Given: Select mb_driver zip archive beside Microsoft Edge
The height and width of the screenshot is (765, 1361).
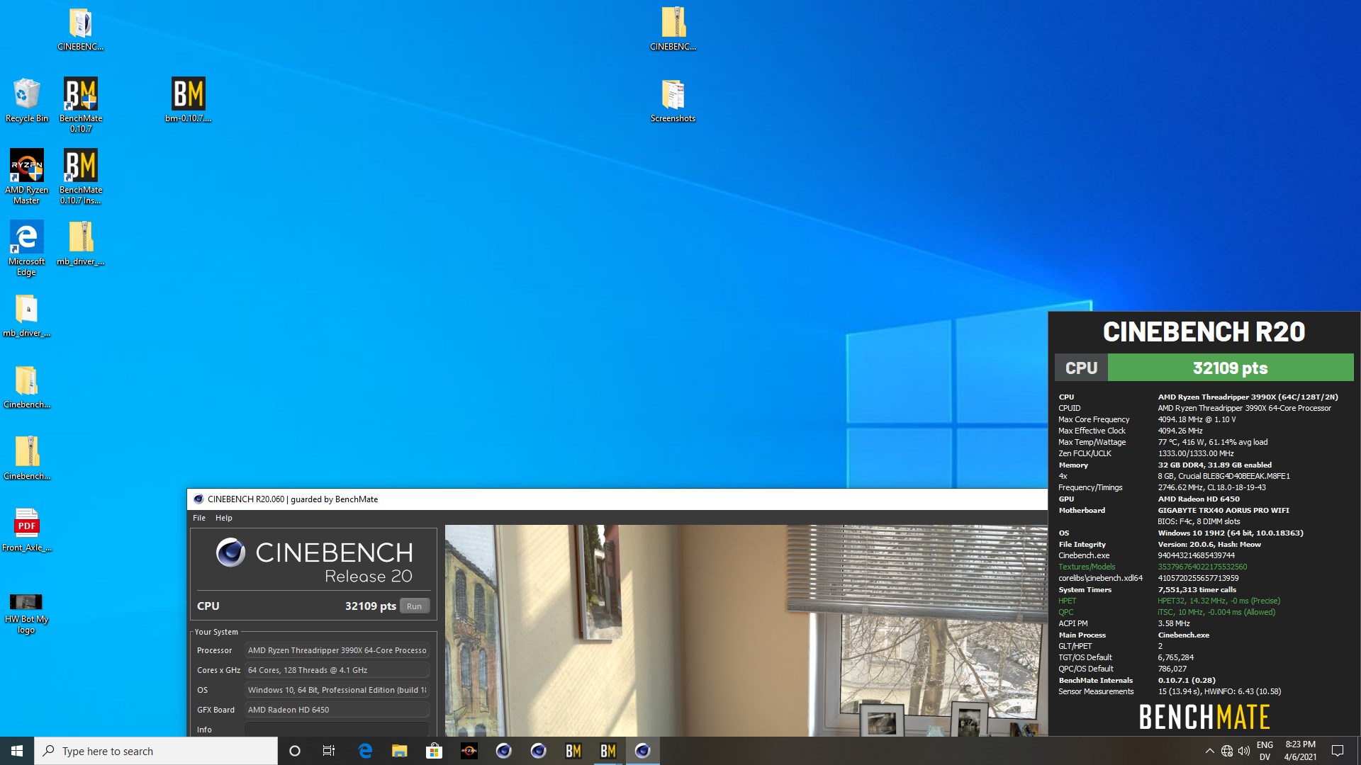Looking at the screenshot, I should coord(81,243).
